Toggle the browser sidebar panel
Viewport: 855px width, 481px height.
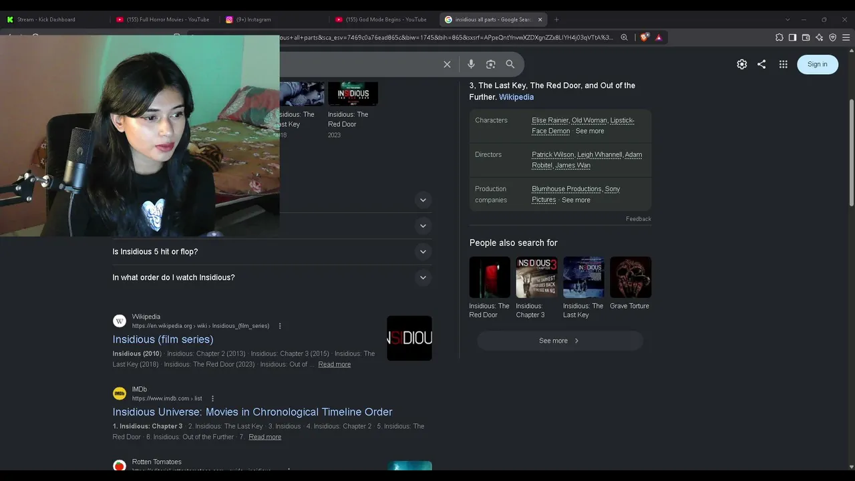click(792, 37)
